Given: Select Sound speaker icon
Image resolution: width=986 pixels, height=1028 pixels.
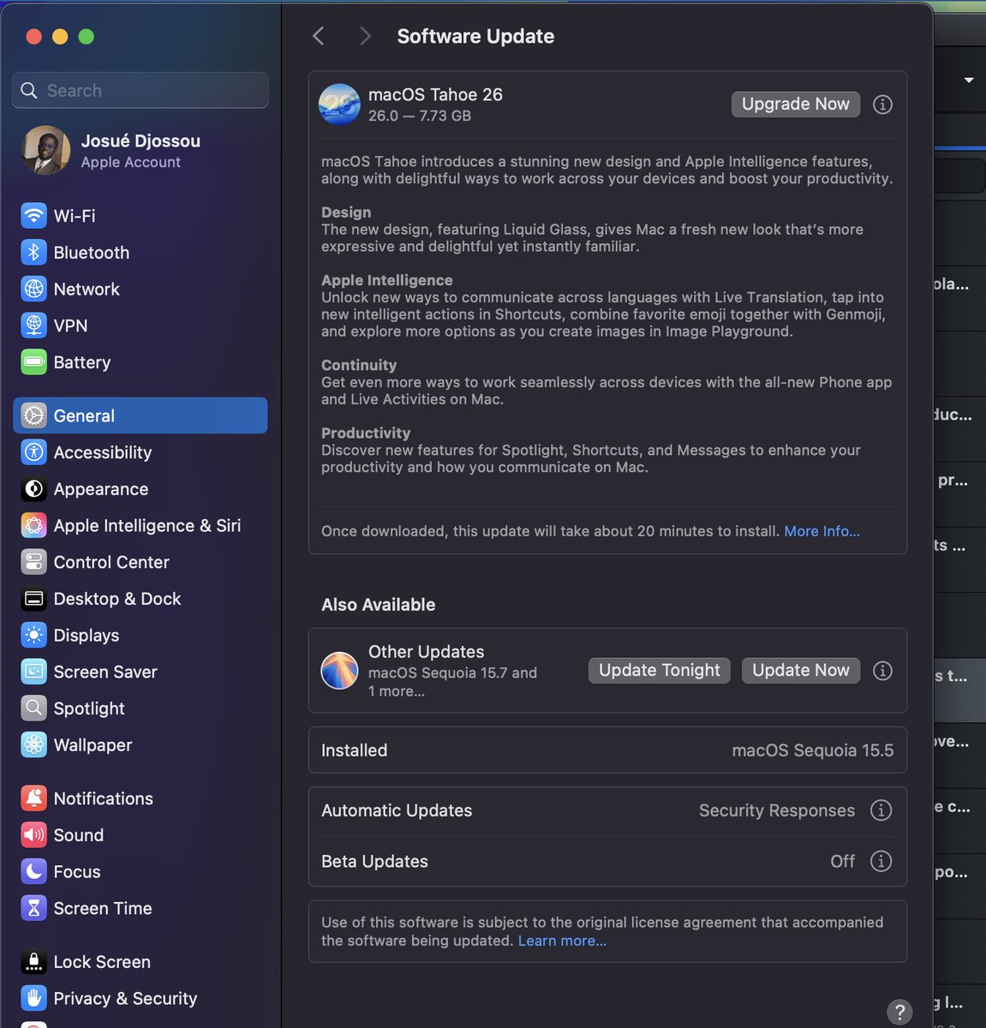Looking at the screenshot, I should pos(33,834).
